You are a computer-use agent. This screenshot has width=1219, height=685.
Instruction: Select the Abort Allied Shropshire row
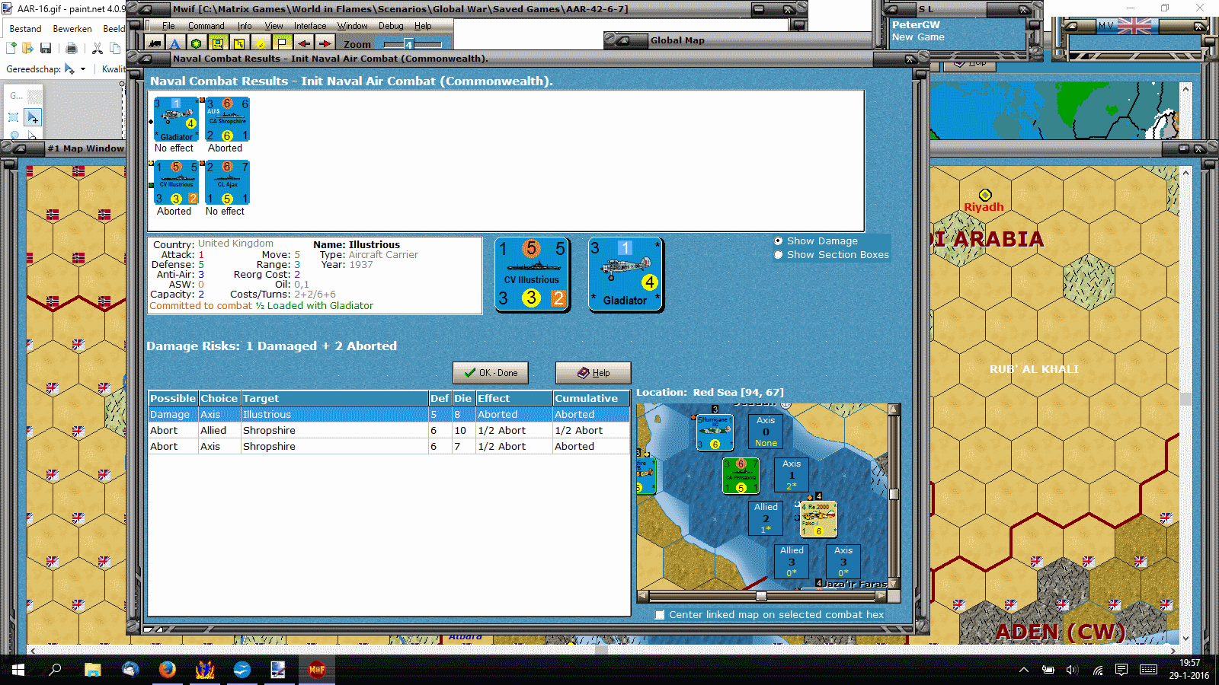point(389,431)
